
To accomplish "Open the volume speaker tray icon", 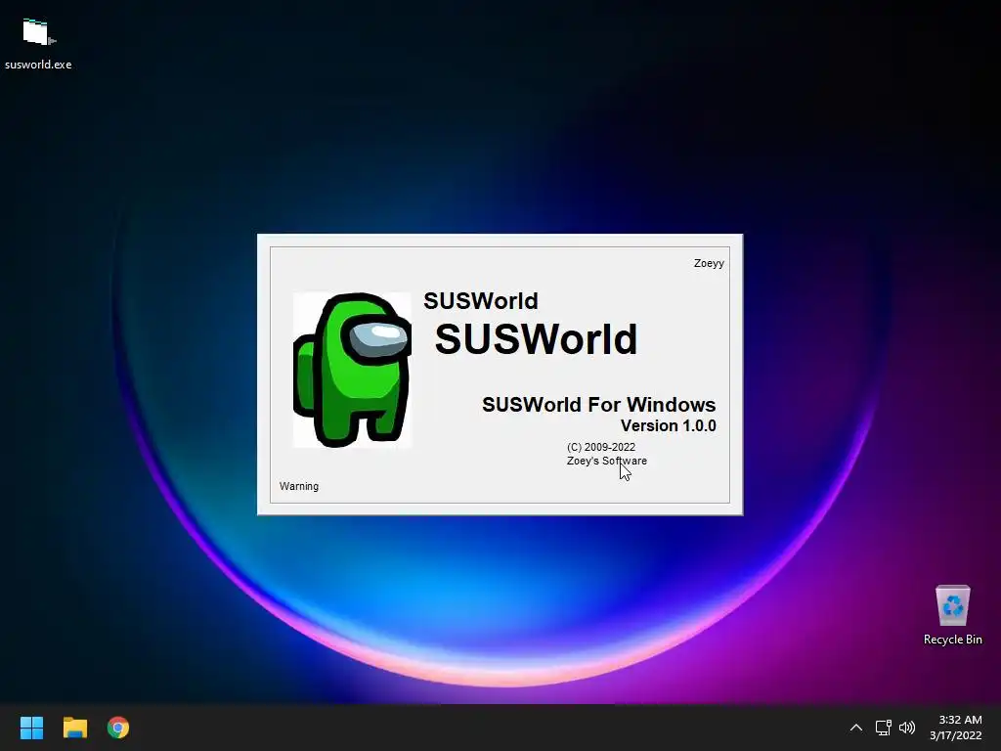I will coord(906,728).
